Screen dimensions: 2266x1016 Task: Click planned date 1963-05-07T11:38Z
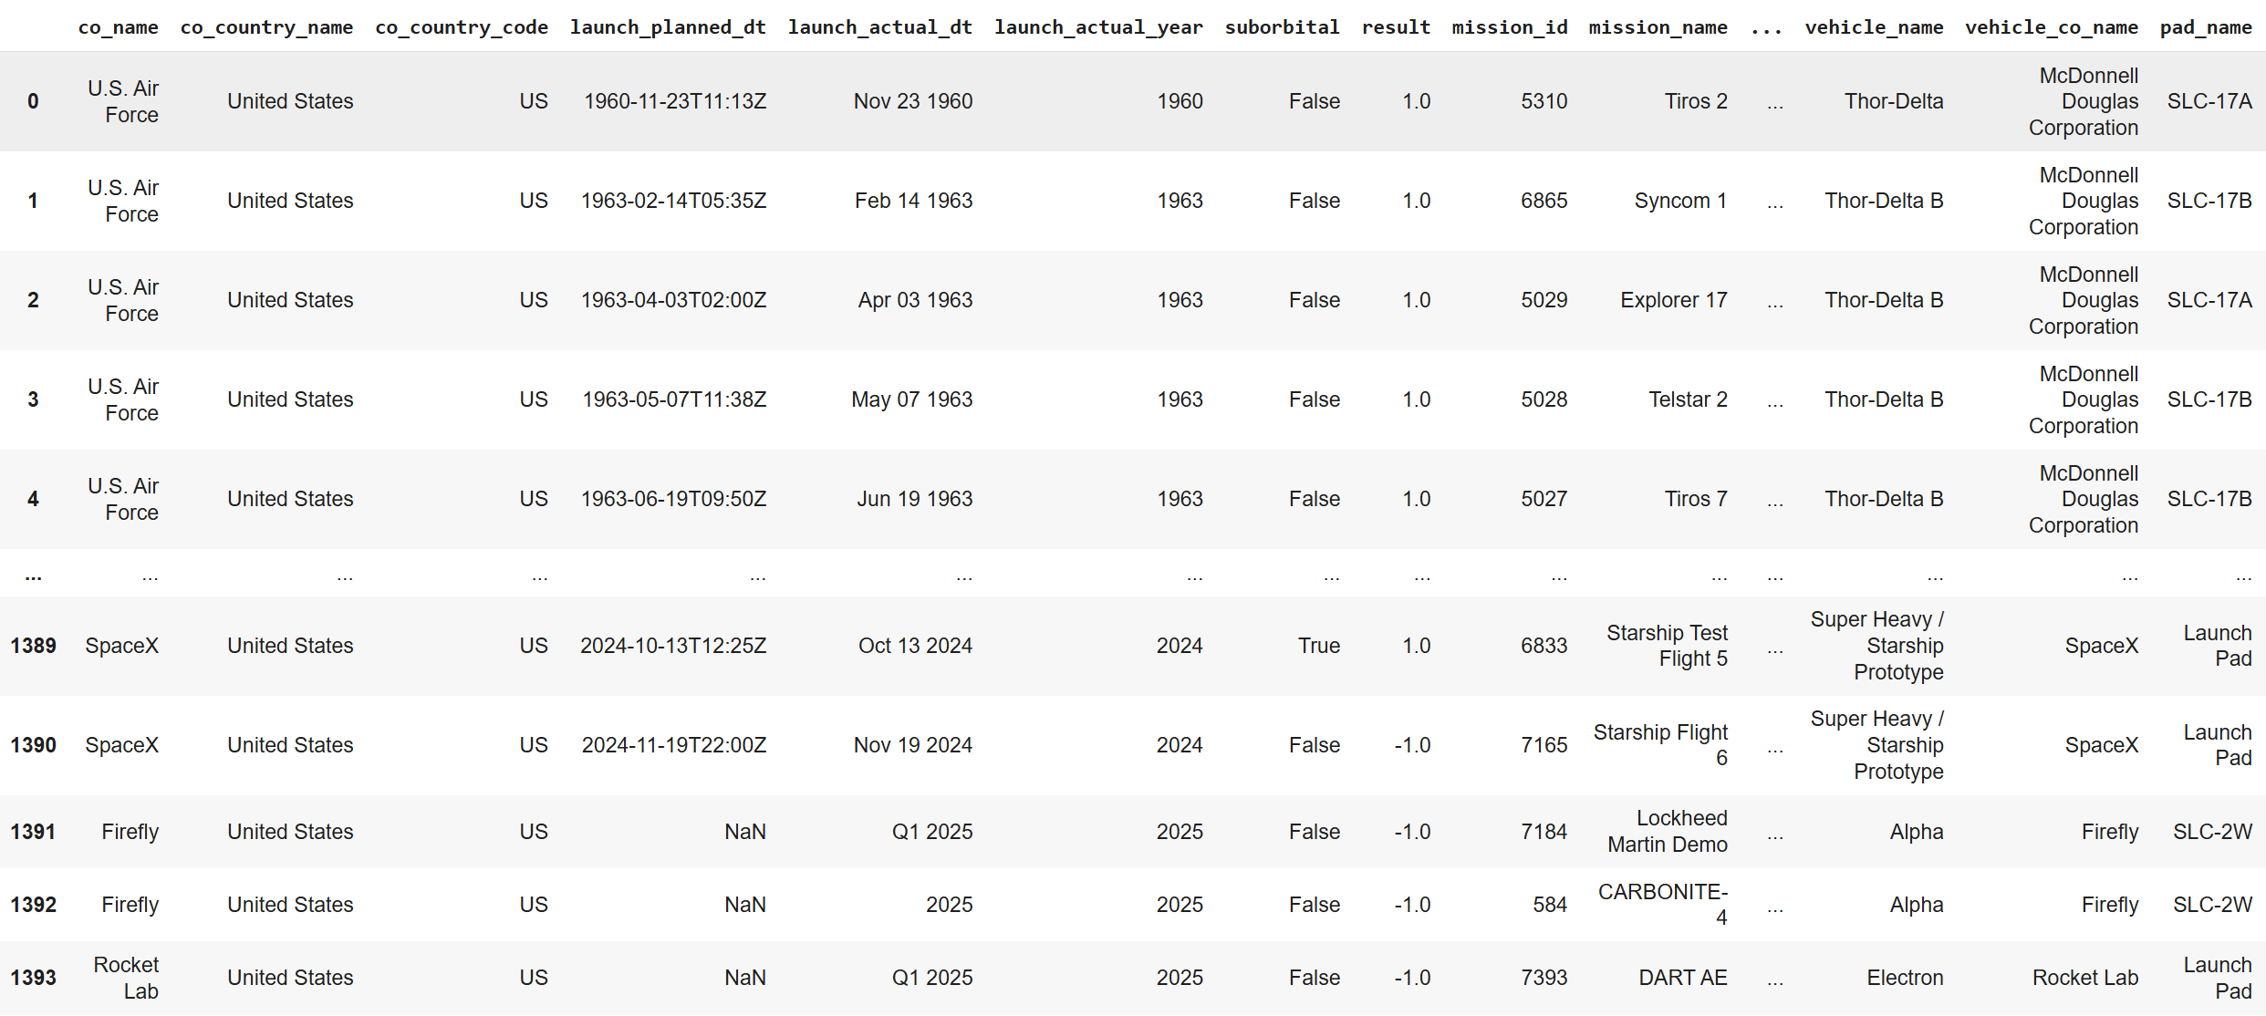(x=674, y=399)
